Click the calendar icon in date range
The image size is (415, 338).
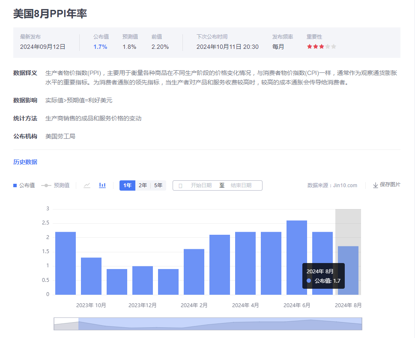(180, 185)
